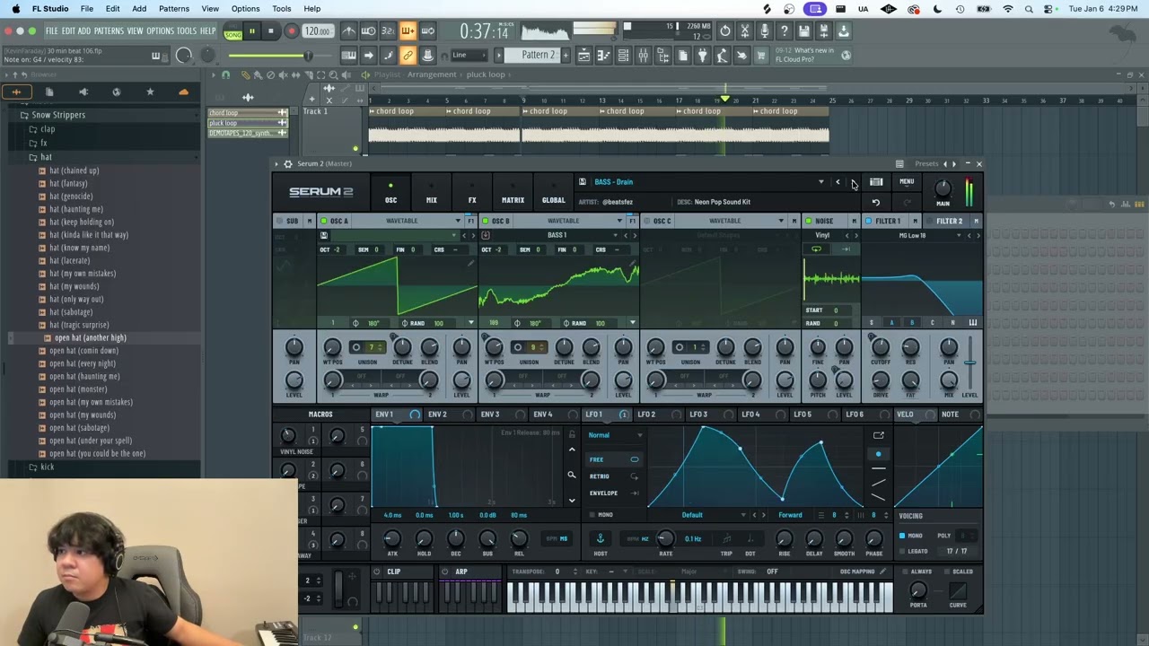Save preset with Serum floppy icon
The width and height of the screenshot is (1149, 646).
pos(583,182)
